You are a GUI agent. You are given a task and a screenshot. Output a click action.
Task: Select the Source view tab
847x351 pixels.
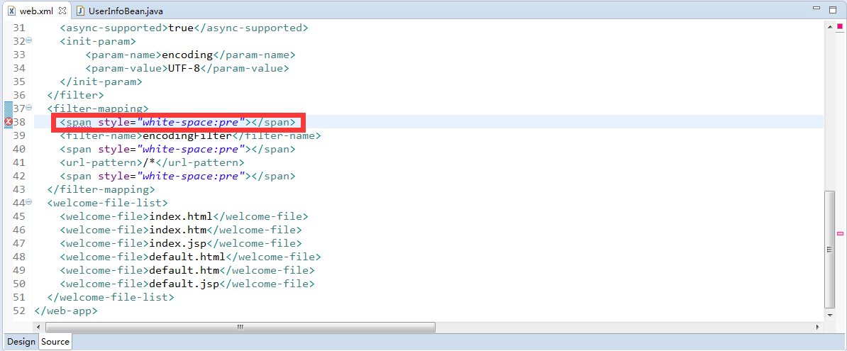coord(55,342)
